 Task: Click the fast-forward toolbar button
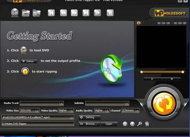pos(74,13)
